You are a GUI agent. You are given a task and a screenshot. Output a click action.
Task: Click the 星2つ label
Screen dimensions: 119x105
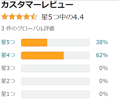click(x=8, y=81)
